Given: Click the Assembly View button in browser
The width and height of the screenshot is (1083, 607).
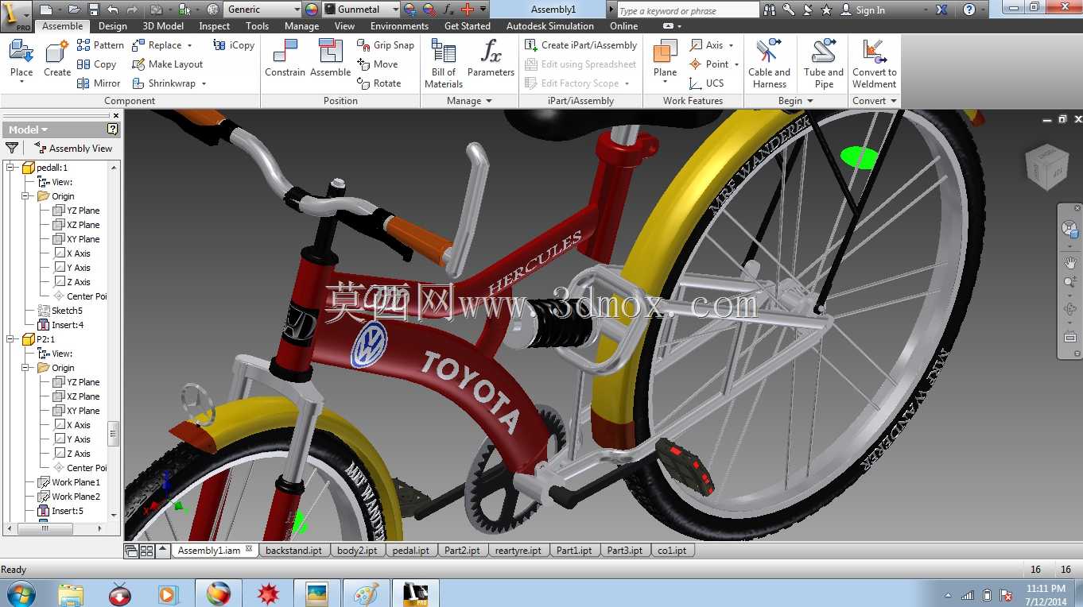Looking at the screenshot, I should coord(73,148).
